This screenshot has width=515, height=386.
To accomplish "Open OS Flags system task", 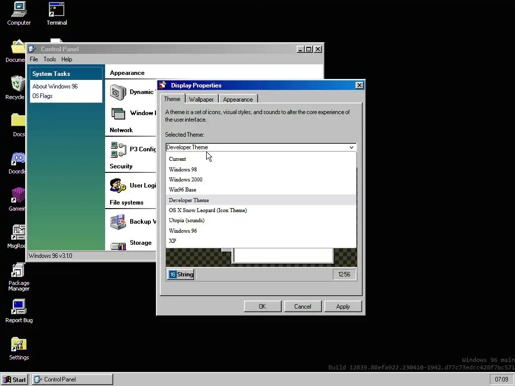I will [x=42, y=96].
